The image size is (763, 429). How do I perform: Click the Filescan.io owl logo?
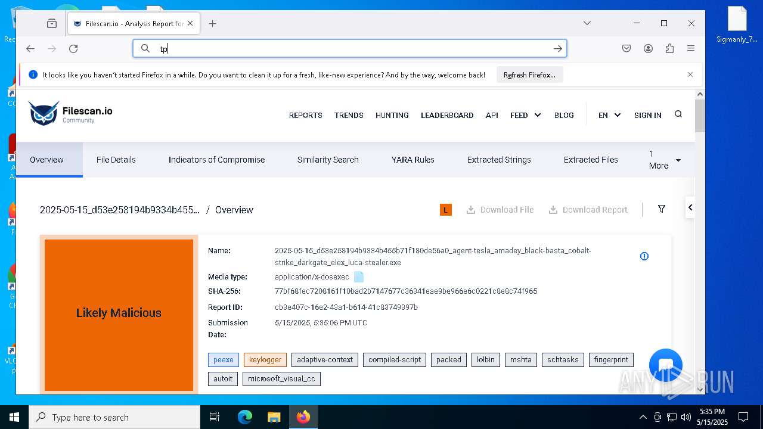coord(70,113)
